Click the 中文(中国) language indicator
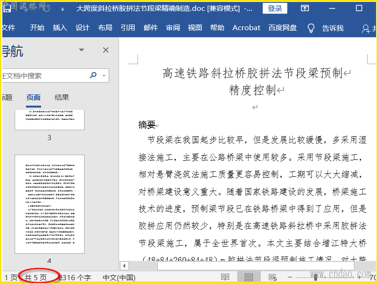Screen dimensions: 378x283 click(x=119, y=277)
